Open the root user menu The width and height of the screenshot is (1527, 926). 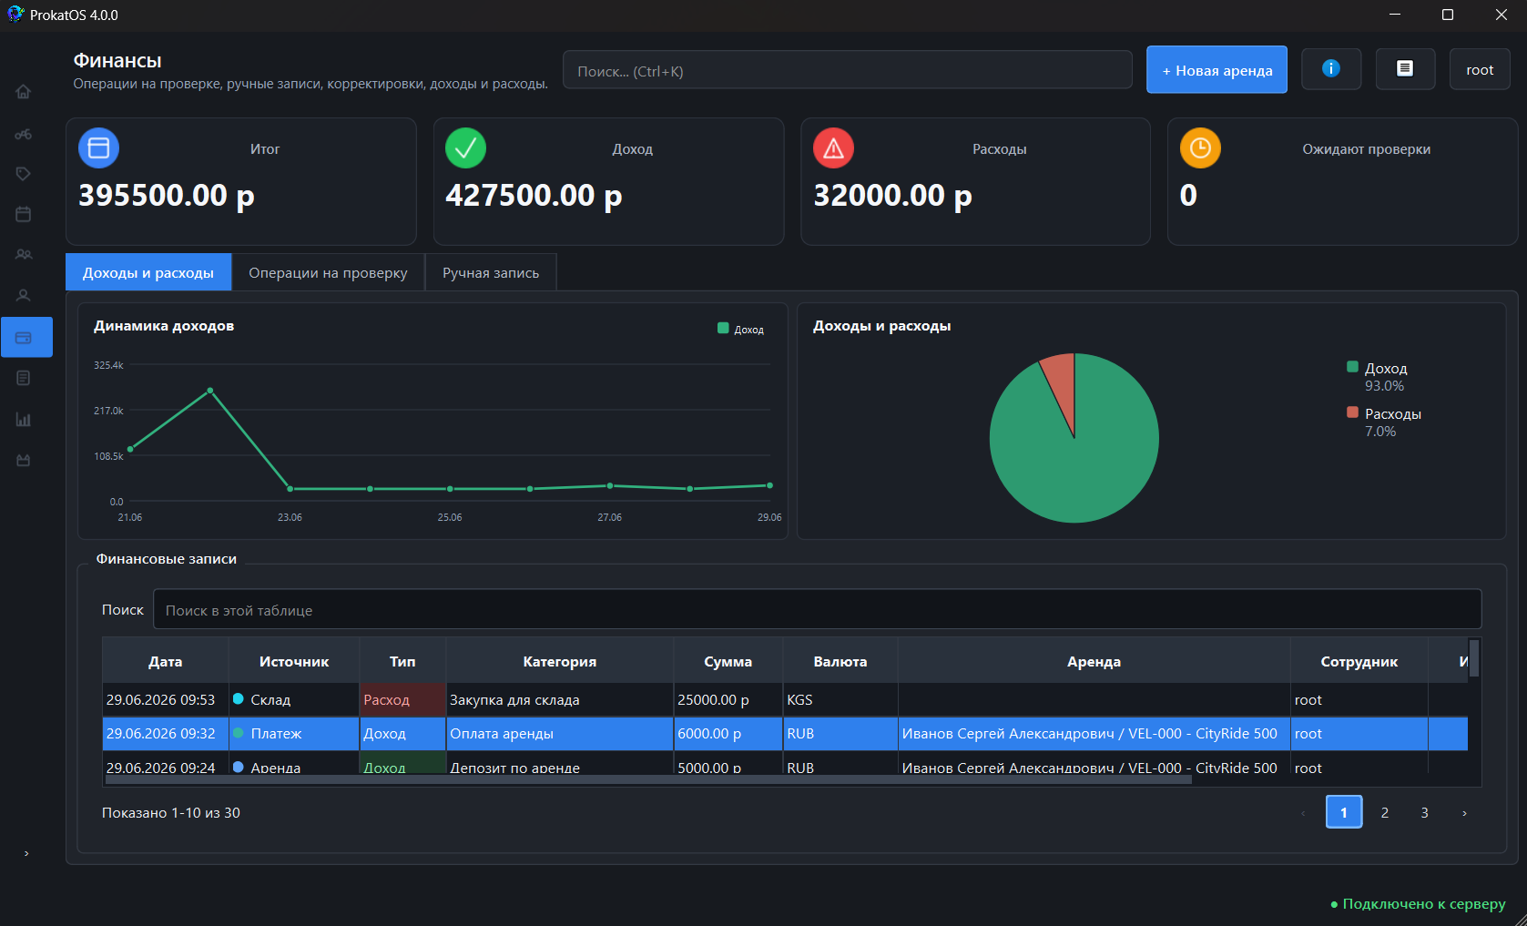[1480, 69]
